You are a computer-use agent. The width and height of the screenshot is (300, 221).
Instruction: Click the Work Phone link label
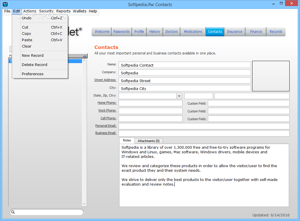107,111
